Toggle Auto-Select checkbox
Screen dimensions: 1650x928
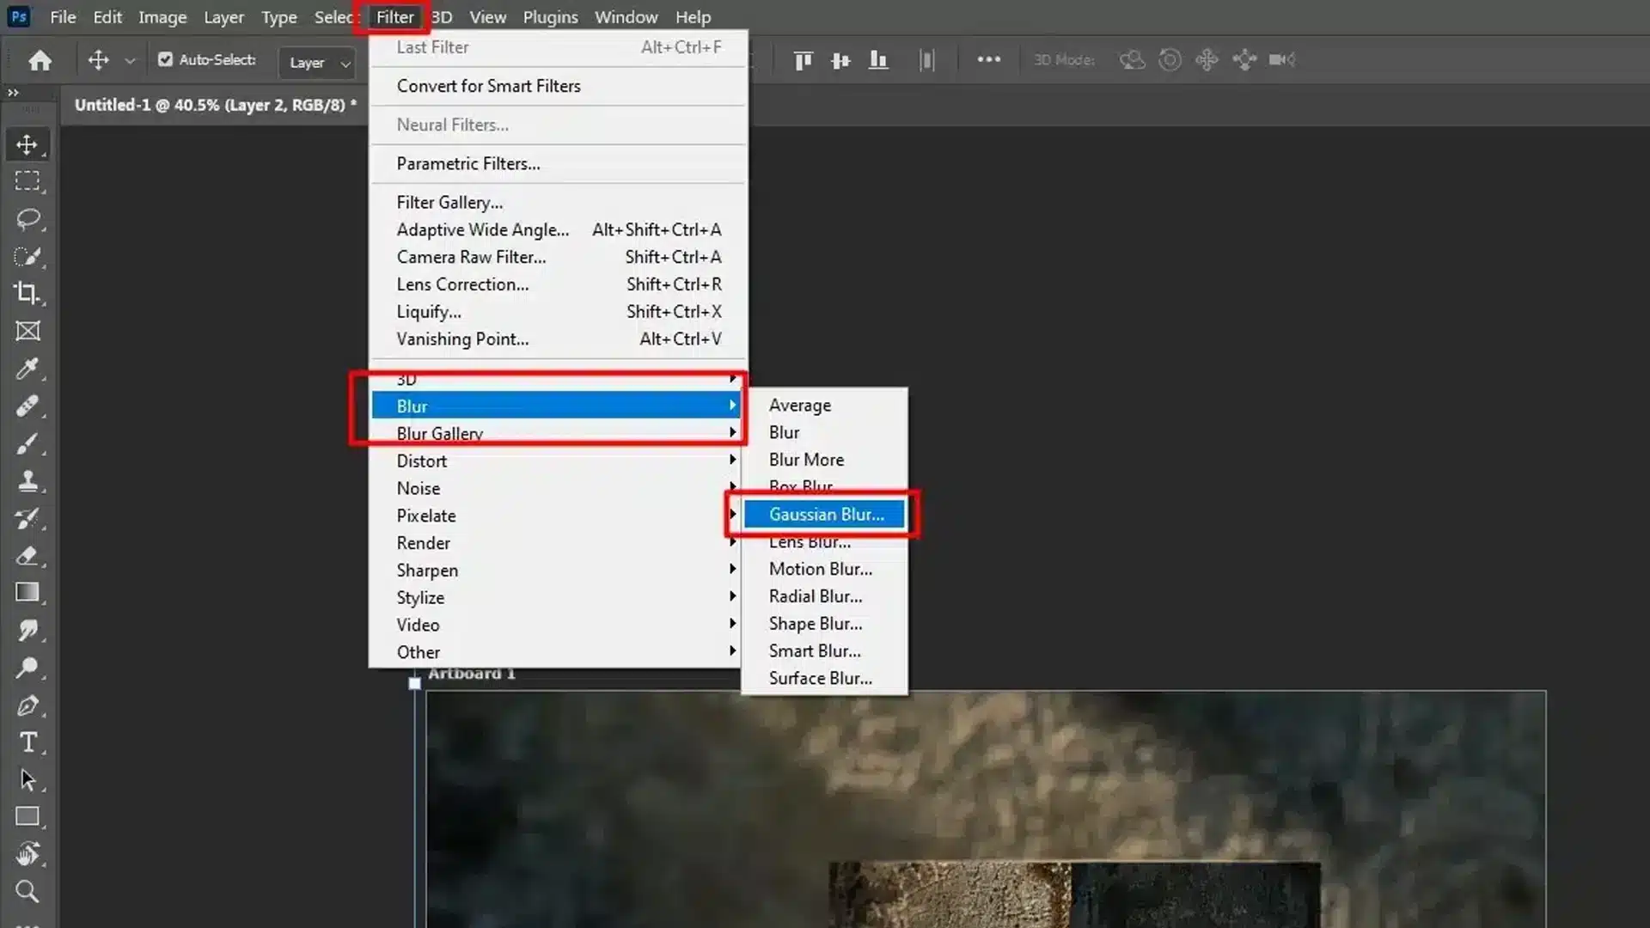[166, 60]
